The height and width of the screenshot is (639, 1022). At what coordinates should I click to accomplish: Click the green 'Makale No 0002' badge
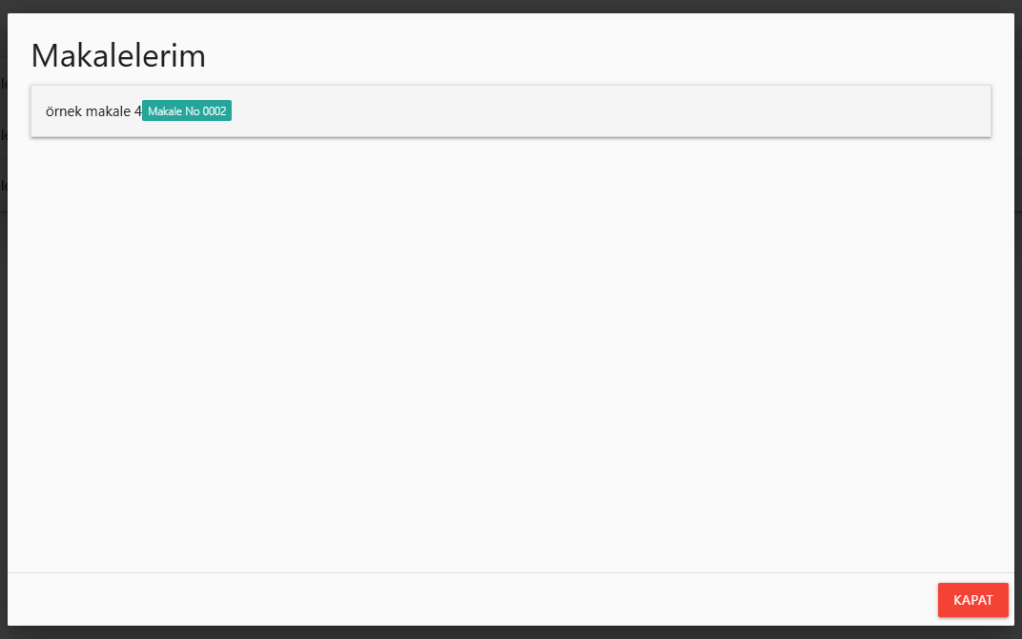pos(187,111)
